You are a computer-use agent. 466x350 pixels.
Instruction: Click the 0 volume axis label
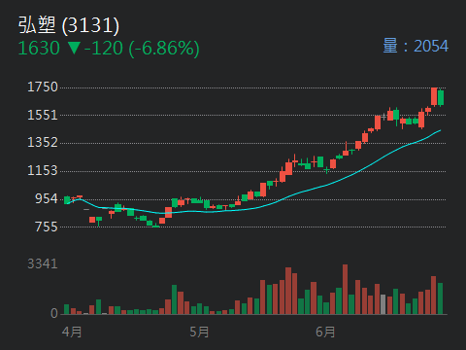pyautogui.click(x=54, y=313)
